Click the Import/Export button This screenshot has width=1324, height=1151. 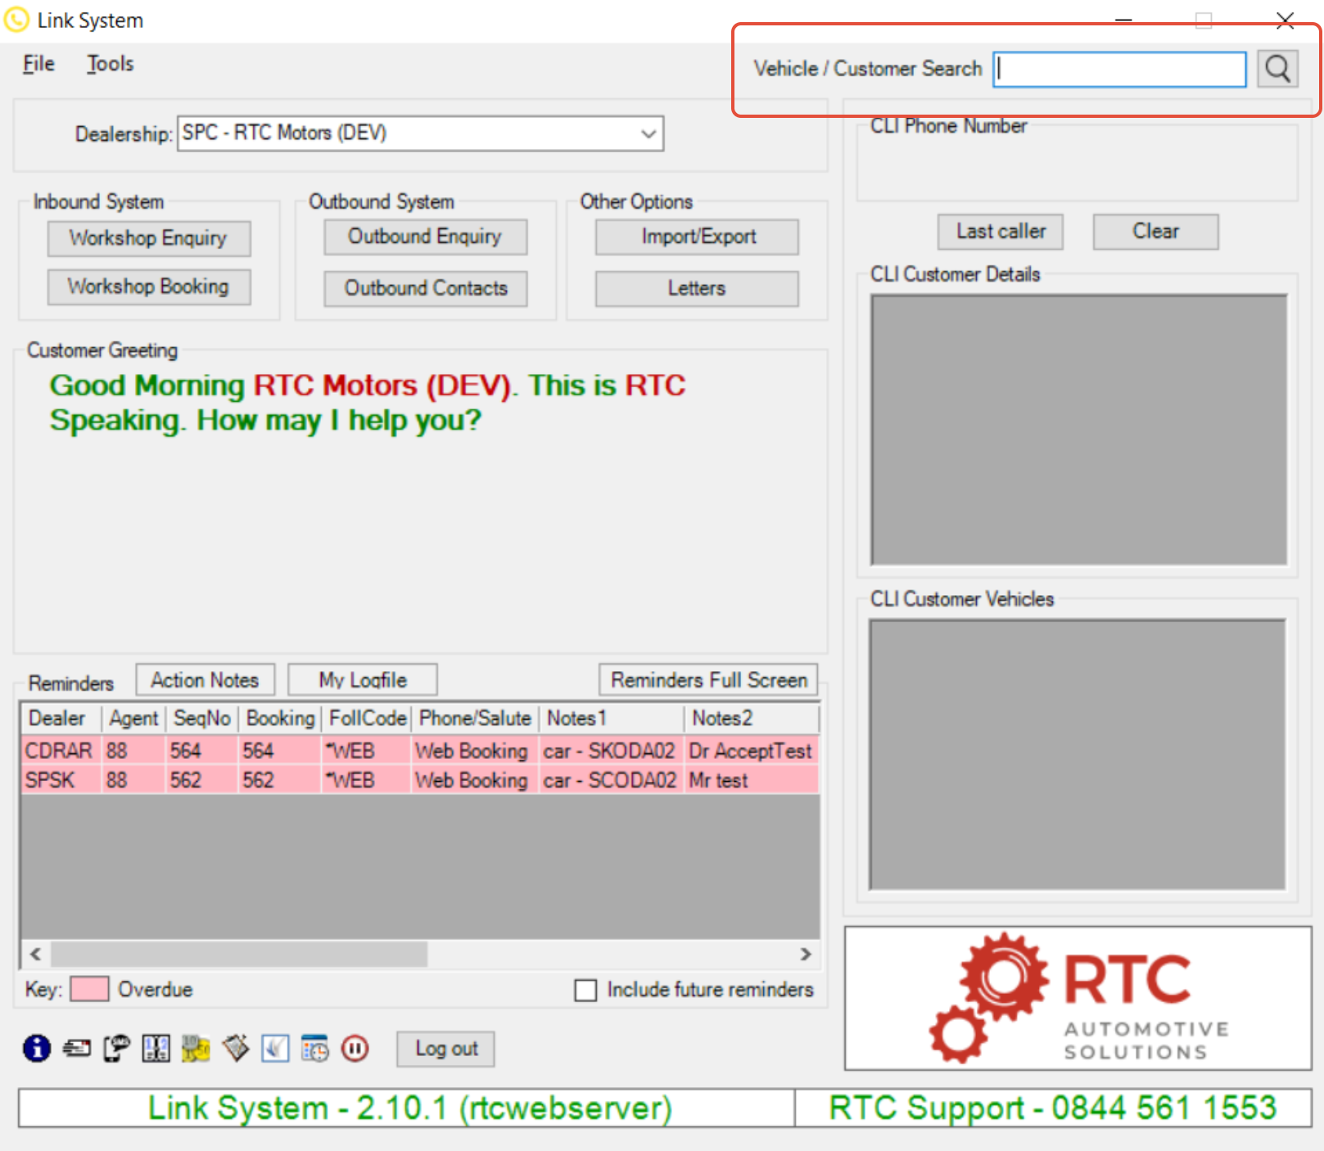click(x=697, y=237)
